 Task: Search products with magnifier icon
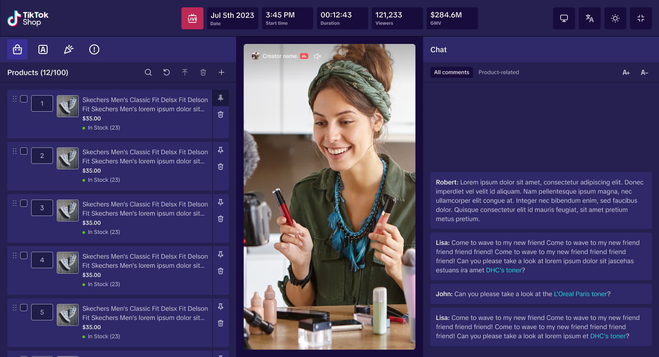coord(148,72)
